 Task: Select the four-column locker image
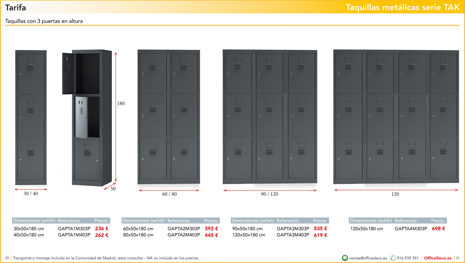(396, 117)
